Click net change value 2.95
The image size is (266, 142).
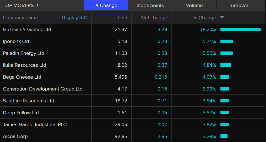(x=162, y=136)
